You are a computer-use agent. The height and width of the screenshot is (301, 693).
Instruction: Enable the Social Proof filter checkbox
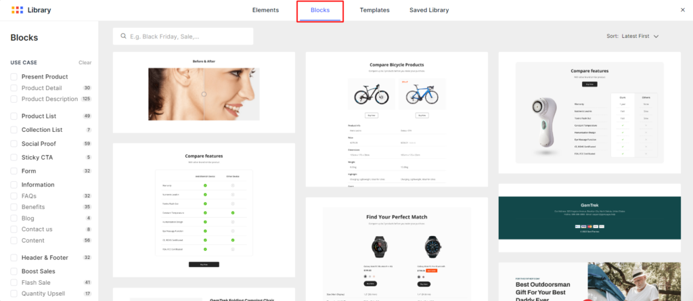tap(14, 143)
